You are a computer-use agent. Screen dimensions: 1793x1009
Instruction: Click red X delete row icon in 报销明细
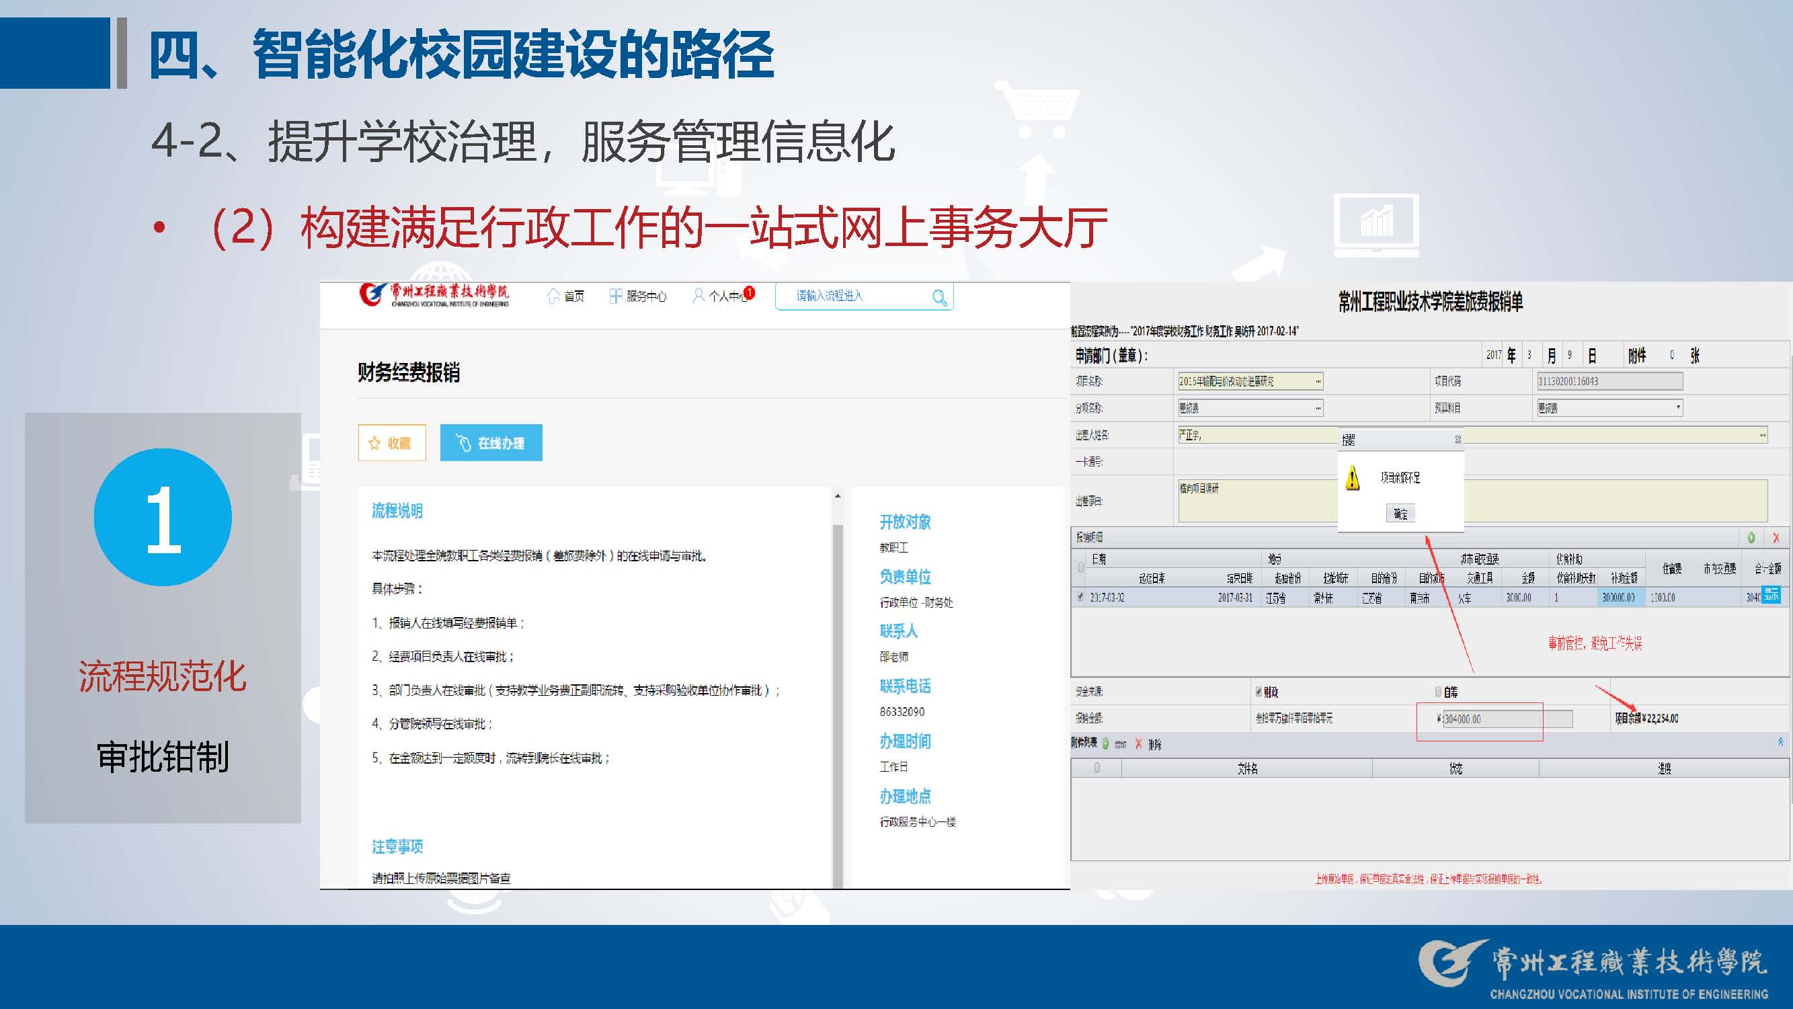point(1776,537)
